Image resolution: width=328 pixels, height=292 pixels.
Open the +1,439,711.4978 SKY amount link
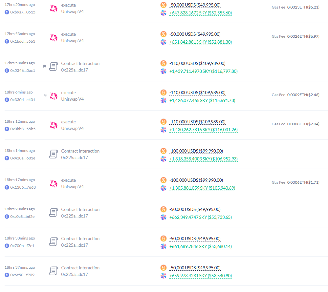203,71
